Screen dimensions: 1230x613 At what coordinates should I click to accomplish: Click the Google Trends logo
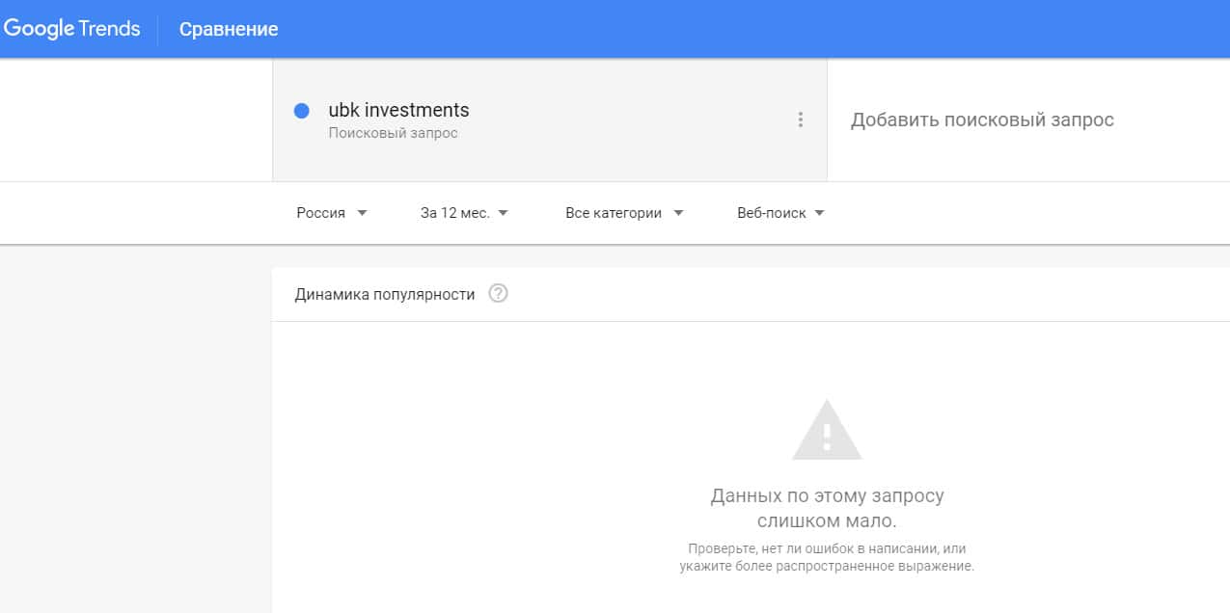click(x=72, y=29)
